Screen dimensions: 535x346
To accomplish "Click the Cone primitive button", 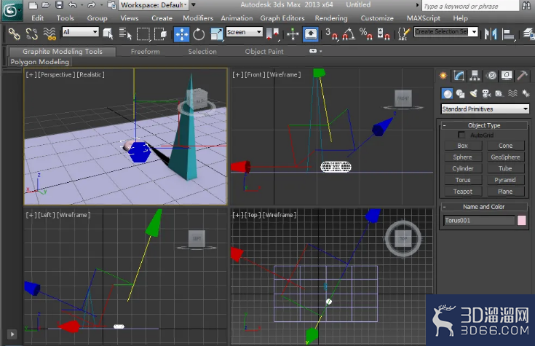I will point(505,146).
